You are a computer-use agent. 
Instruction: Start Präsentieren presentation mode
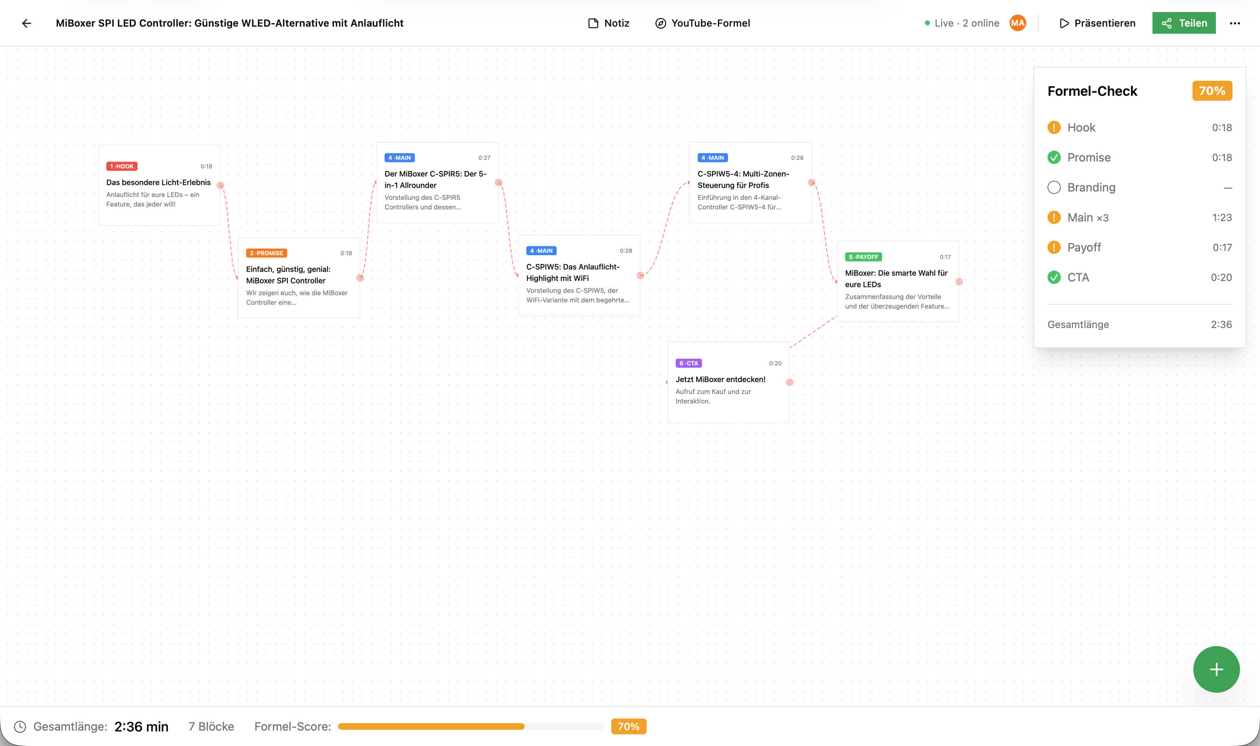[x=1097, y=23]
